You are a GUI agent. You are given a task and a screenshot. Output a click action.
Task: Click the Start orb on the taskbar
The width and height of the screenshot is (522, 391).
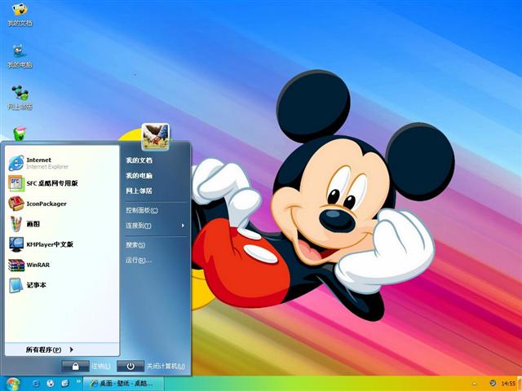click(12, 383)
